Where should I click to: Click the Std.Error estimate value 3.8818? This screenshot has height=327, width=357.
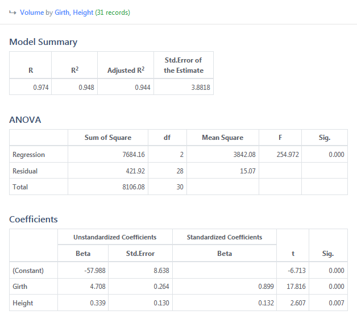(x=201, y=87)
